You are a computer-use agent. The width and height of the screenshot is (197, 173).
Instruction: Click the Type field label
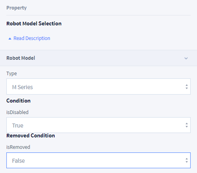click(12, 74)
